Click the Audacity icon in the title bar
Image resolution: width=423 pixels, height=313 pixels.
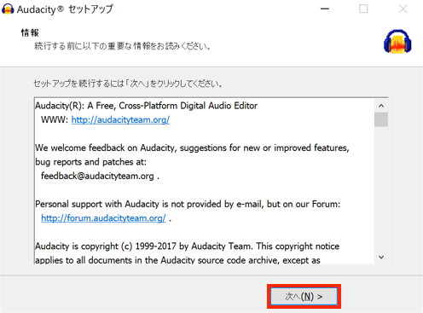(x=8, y=9)
